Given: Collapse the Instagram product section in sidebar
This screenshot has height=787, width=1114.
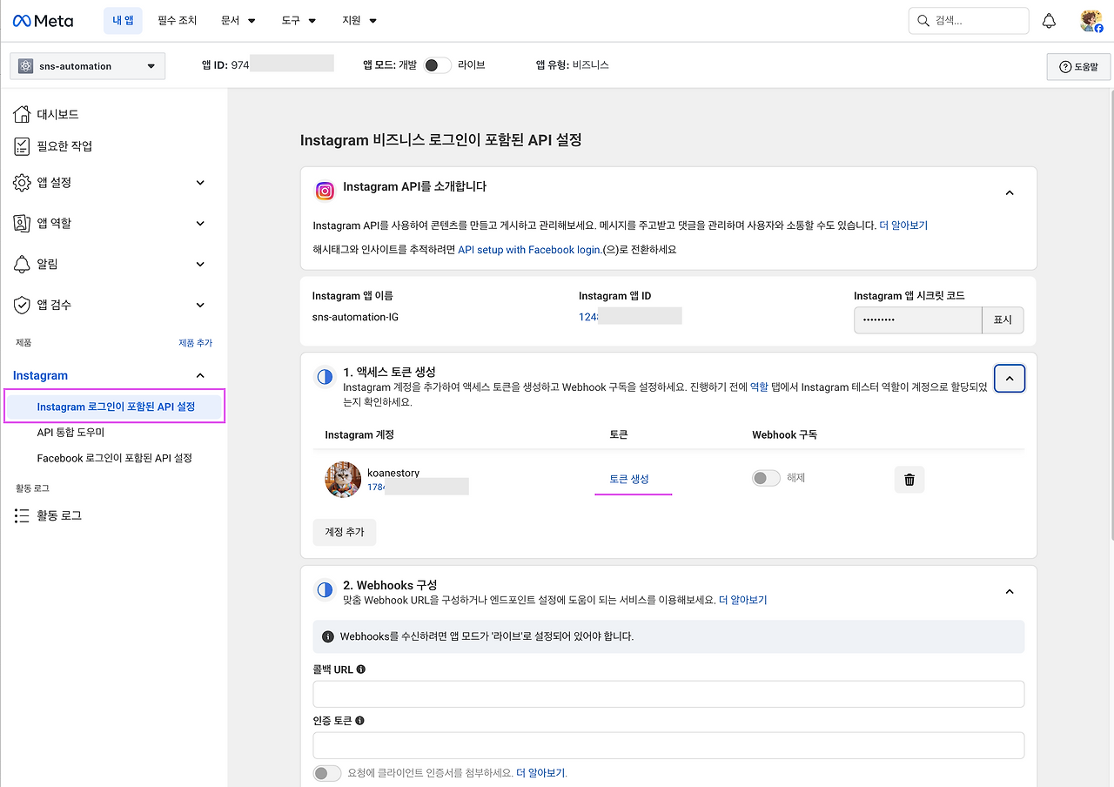Looking at the screenshot, I should [x=200, y=375].
